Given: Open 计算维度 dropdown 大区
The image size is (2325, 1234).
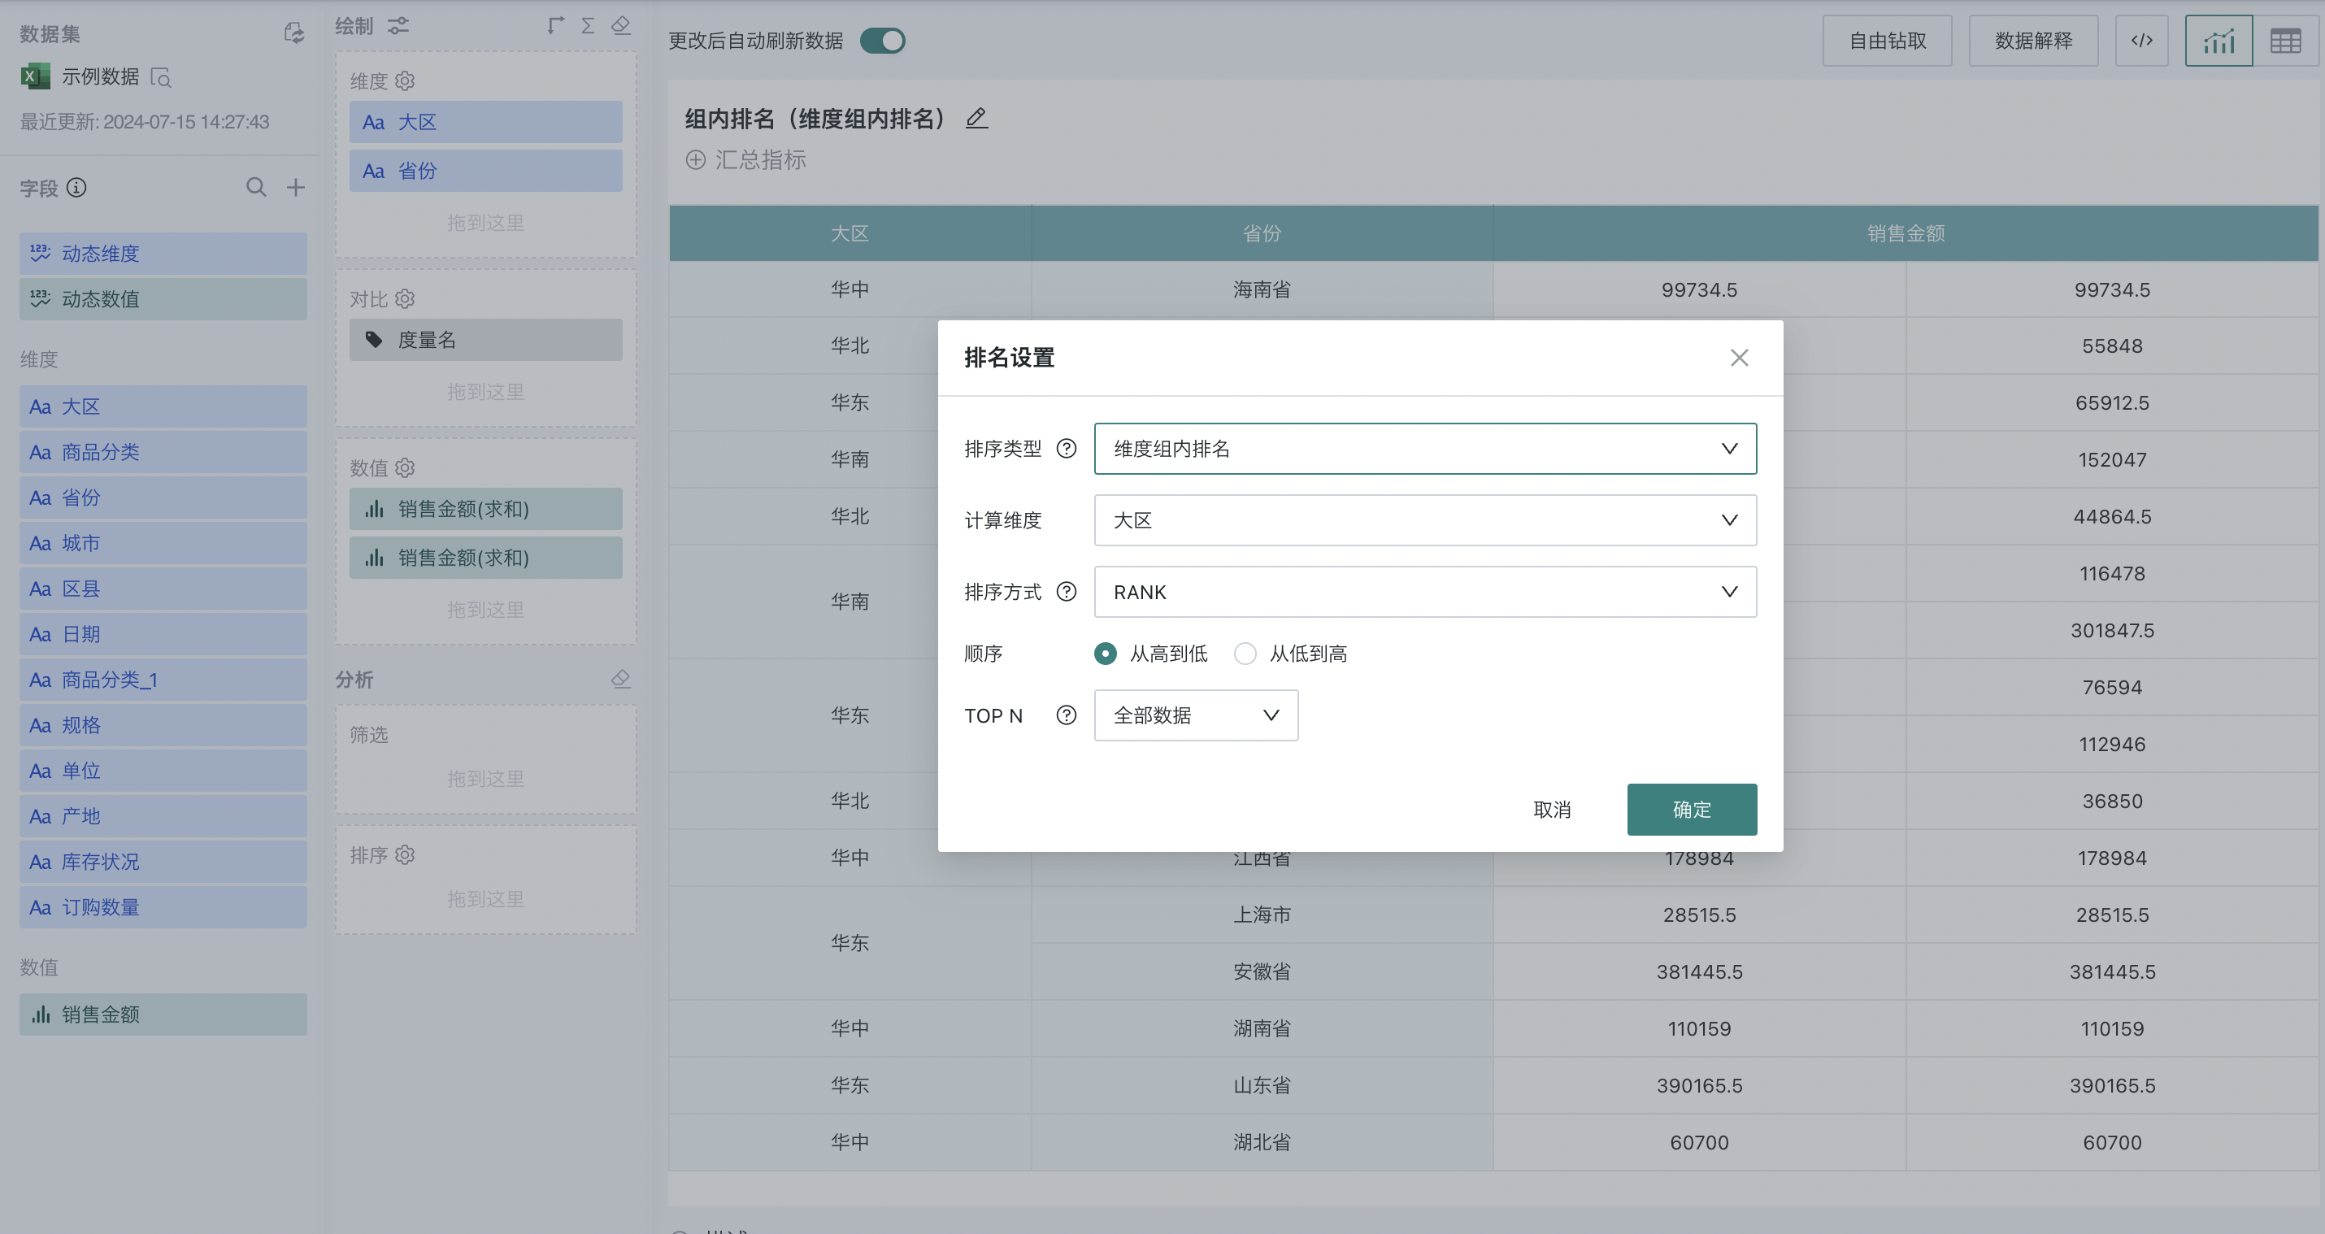Looking at the screenshot, I should tap(1425, 520).
